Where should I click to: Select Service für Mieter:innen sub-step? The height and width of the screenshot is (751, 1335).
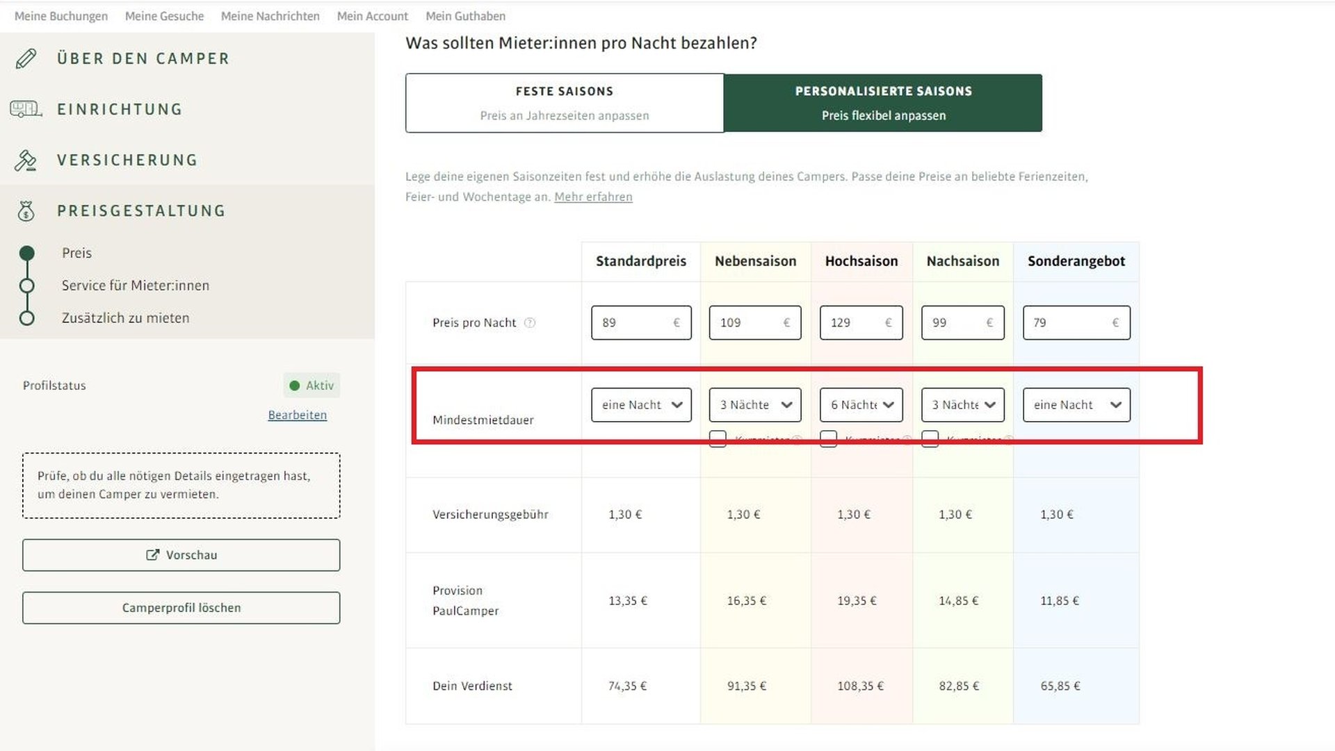point(136,286)
